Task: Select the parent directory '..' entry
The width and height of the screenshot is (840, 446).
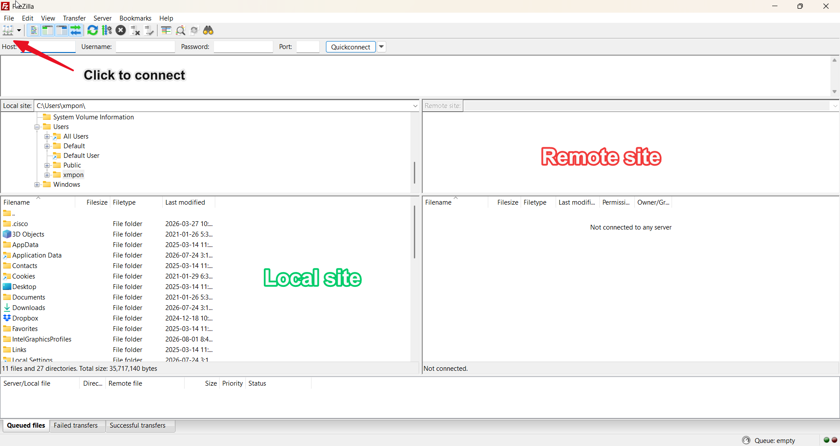Action: coord(9,213)
